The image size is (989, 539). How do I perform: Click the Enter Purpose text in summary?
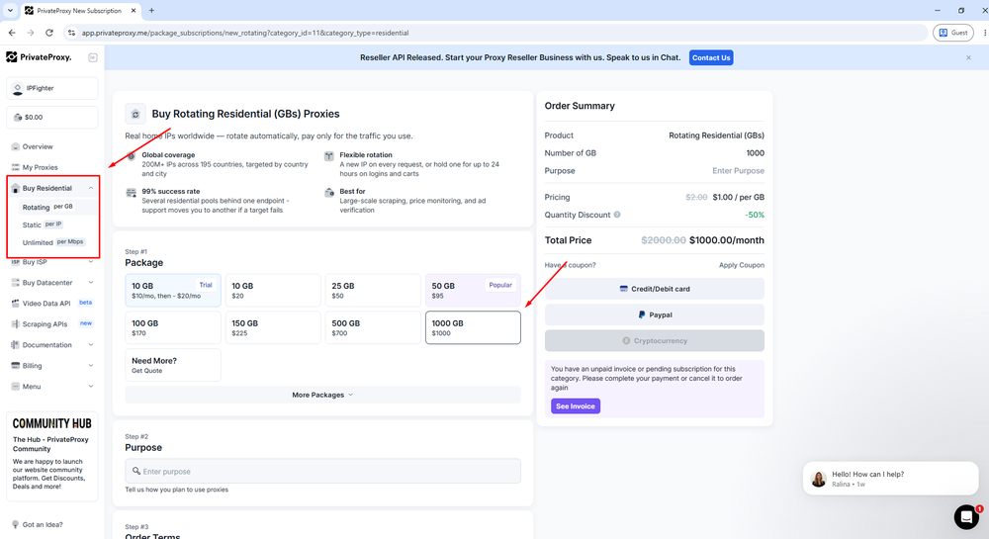738,171
